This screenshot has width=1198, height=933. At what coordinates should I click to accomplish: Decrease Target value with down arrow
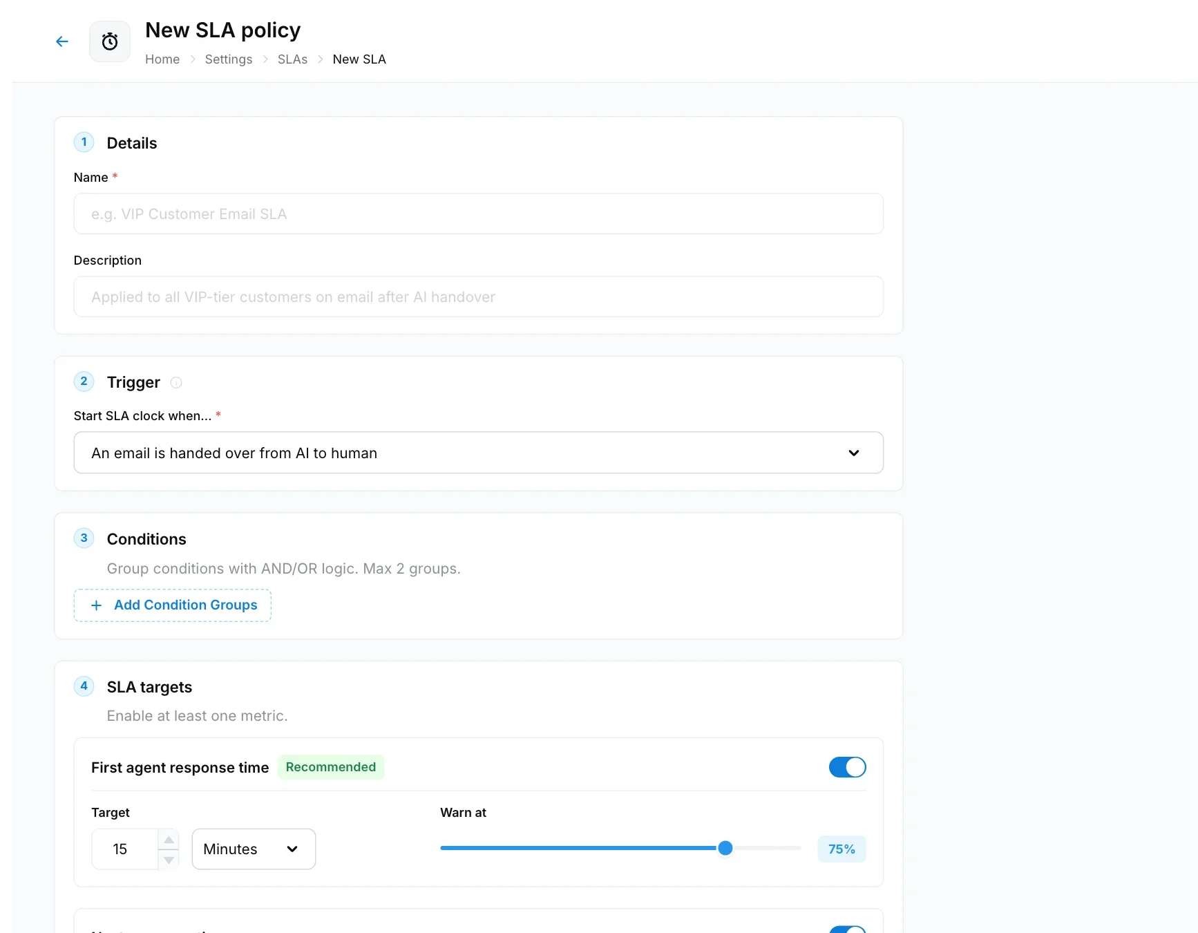[x=169, y=860]
